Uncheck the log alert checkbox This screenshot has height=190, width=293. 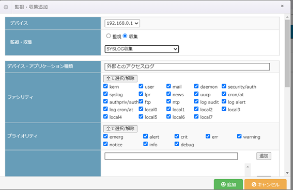click(224, 101)
